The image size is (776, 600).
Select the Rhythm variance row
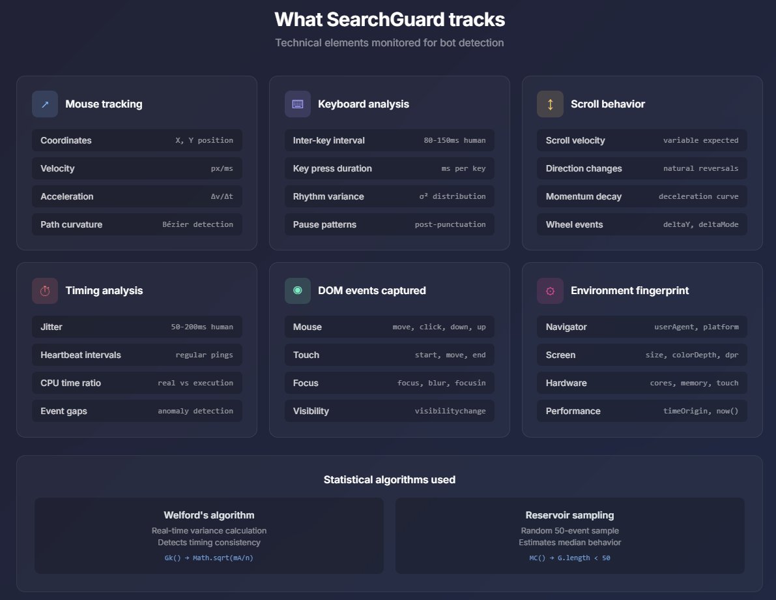coord(390,197)
